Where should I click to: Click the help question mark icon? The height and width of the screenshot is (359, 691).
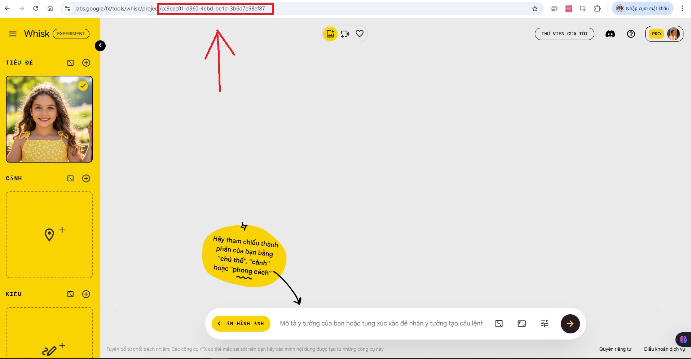click(x=631, y=34)
